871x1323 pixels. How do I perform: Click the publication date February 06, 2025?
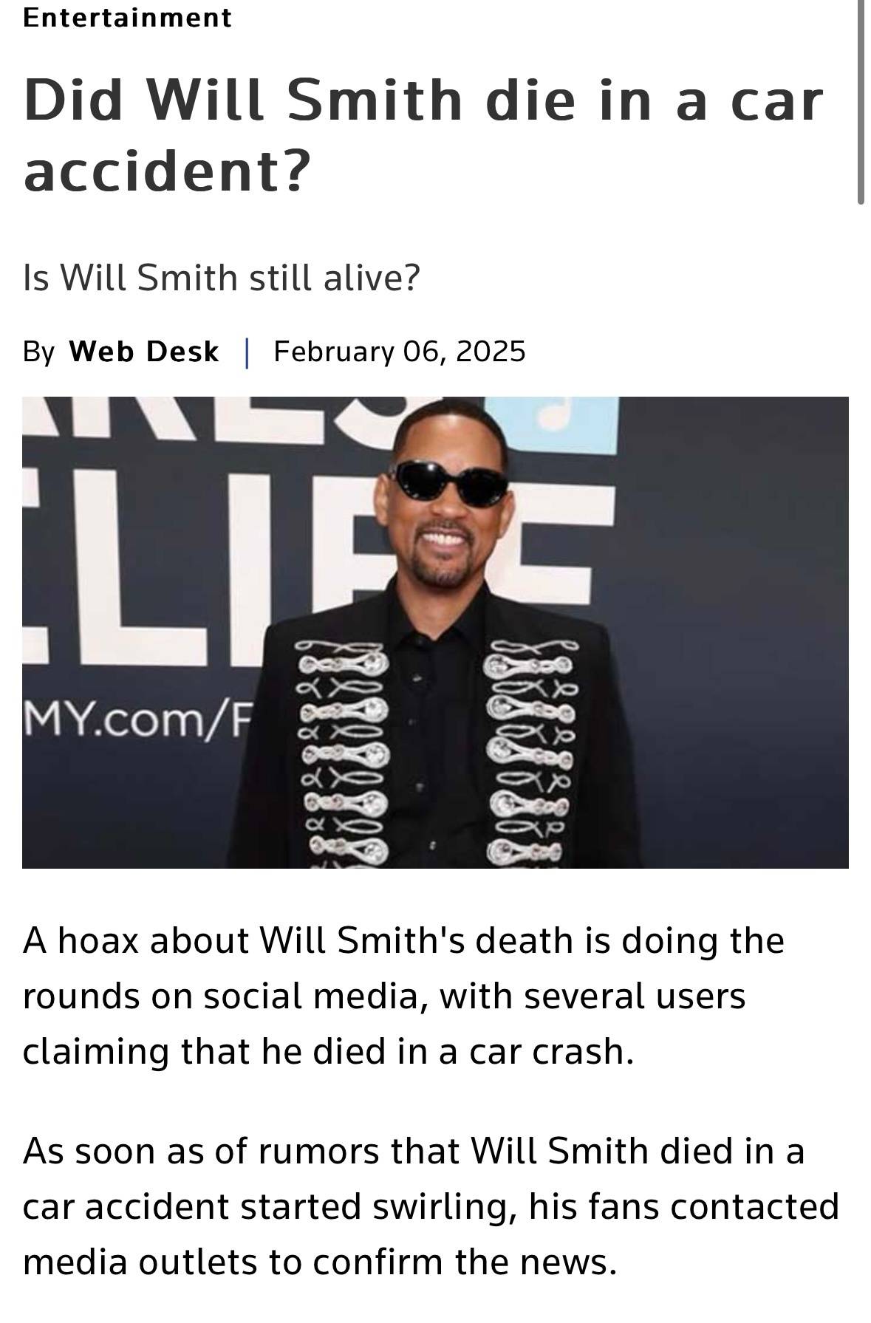point(399,352)
